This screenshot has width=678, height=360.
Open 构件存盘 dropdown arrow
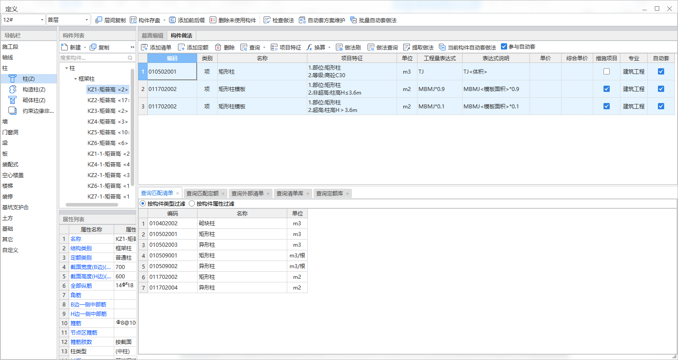[164, 20]
